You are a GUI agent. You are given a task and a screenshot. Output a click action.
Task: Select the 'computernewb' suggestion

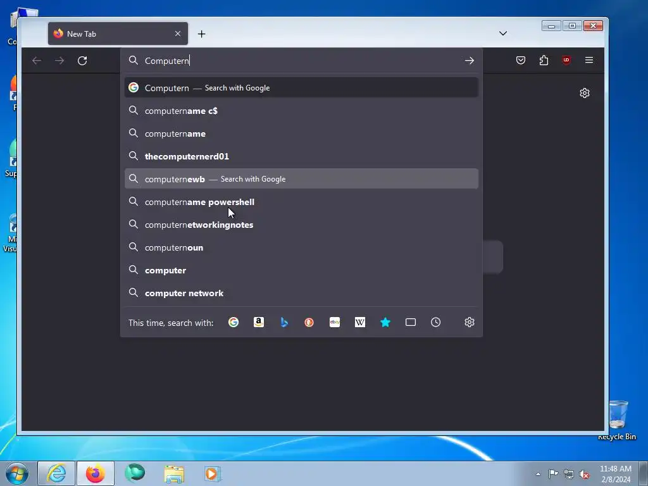coord(301,179)
